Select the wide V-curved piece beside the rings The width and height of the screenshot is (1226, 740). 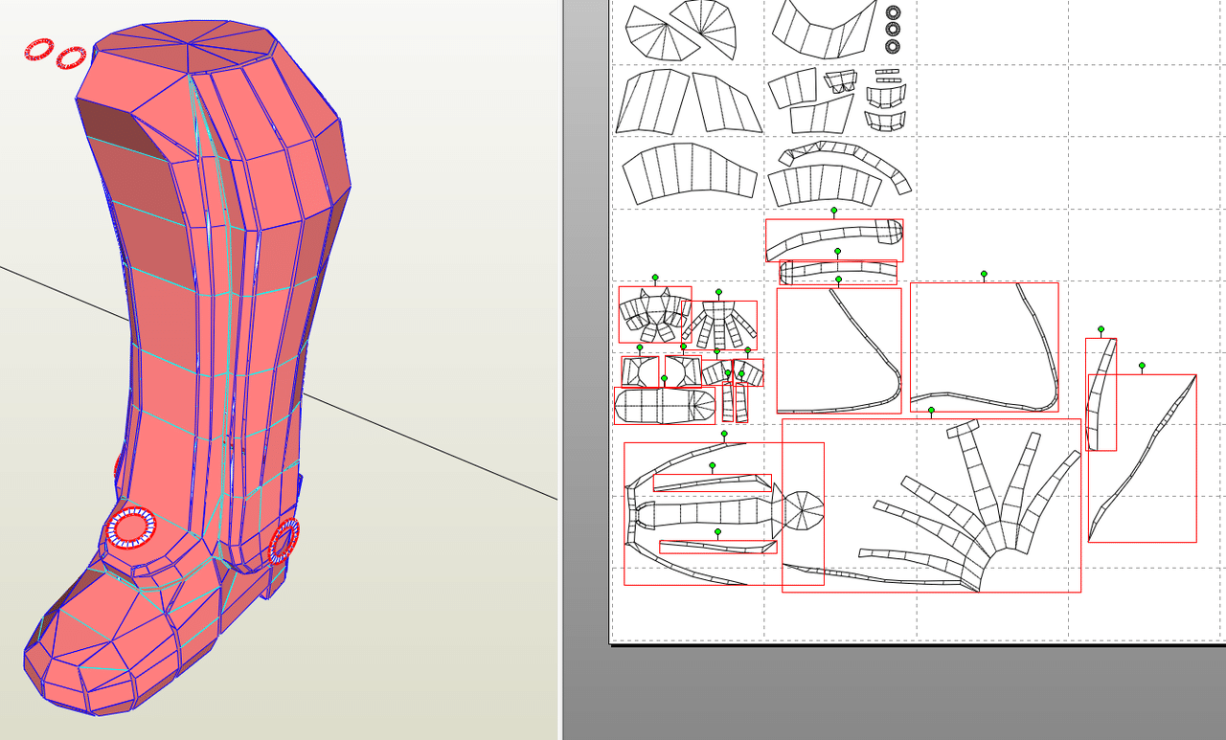coord(825,29)
